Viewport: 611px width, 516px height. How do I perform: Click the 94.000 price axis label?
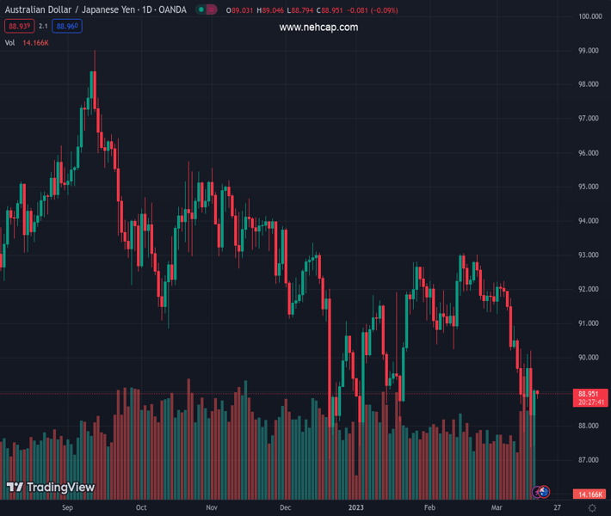589,221
